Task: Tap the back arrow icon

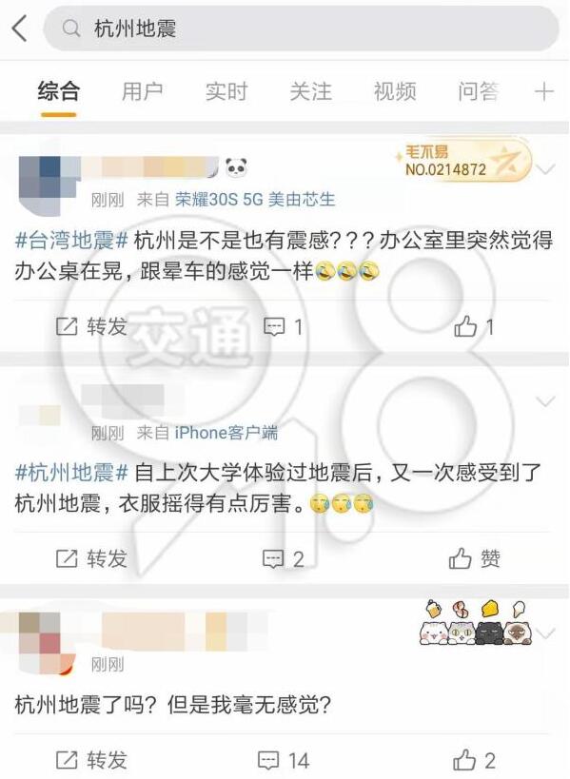Action: point(19,29)
